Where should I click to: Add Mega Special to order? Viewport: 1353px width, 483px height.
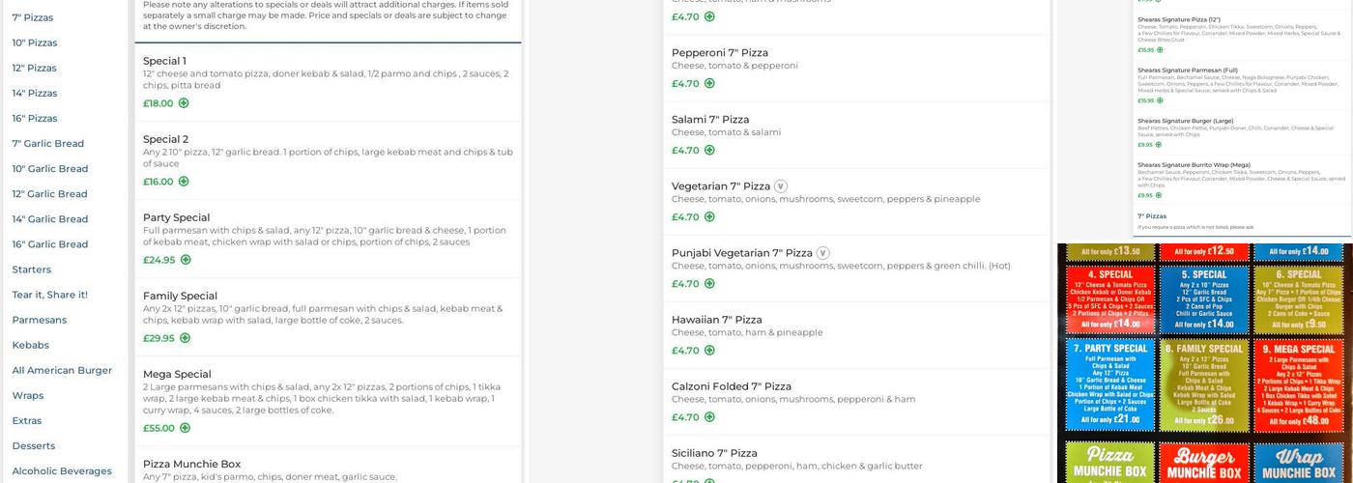[x=185, y=428]
